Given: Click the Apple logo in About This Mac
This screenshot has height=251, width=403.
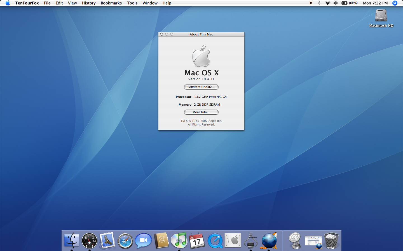Looking at the screenshot, I should click(x=201, y=56).
